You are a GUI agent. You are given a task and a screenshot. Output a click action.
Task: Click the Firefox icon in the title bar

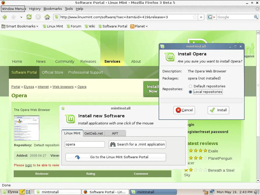click(3, 3)
